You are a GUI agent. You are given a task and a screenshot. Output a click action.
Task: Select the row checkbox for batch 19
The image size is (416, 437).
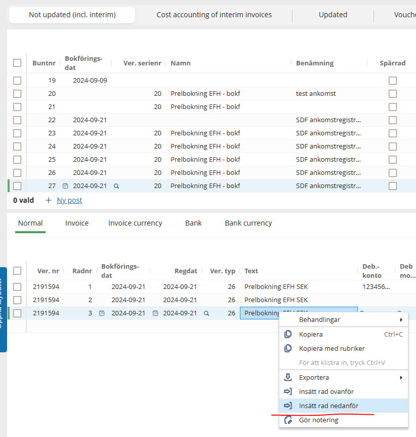point(17,81)
